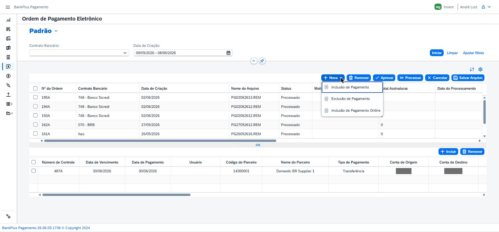Click the orders table vertical scrollbar
The width and height of the screenshot is (499, 232).
pyautogui.click(x=485, y=112)
